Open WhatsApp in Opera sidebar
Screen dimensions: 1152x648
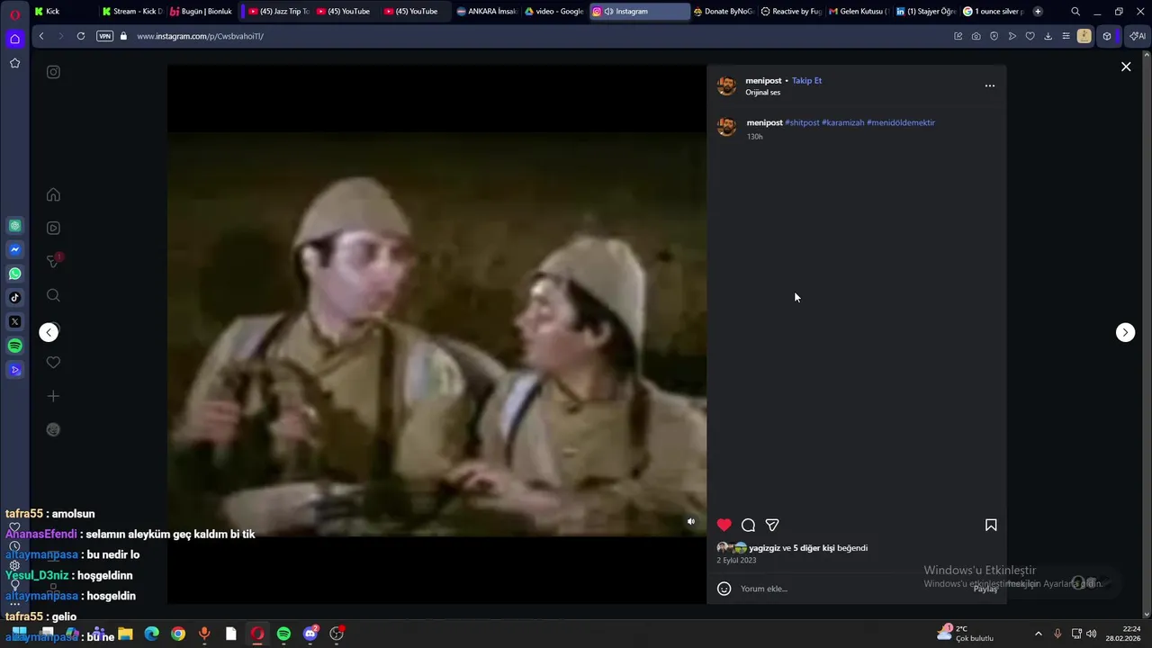pos(15,274)
